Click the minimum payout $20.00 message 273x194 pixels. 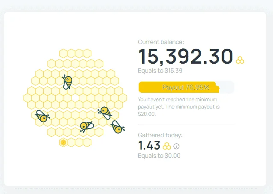[178, 107]
